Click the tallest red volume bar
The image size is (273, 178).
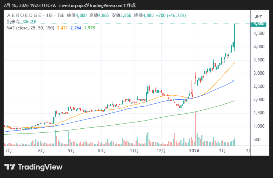pos(195,127)
